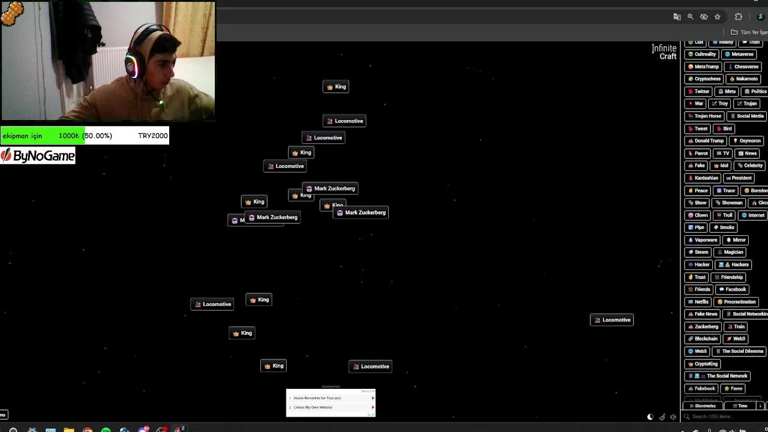The height and width of the screenshot is (432, 768).
Task: Pick The Social Network element
Action: (x=718, y=376)
